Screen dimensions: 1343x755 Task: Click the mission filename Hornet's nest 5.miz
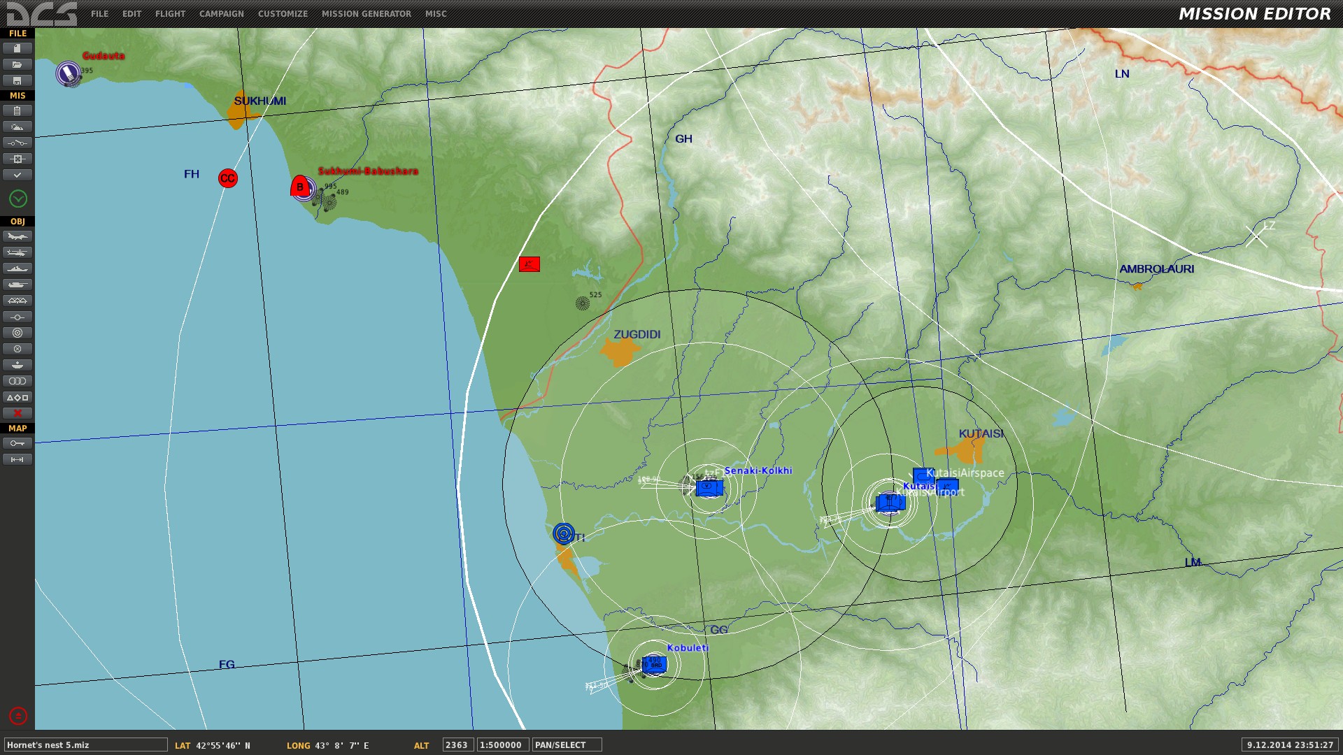85,745
